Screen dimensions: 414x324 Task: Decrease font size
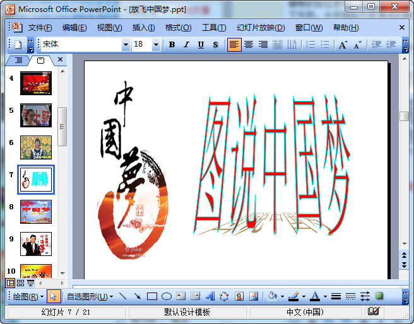coord(357,45)
